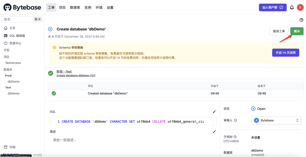Click the SQL statement editor line
The image size is (306, 157).
coord(133,122)
